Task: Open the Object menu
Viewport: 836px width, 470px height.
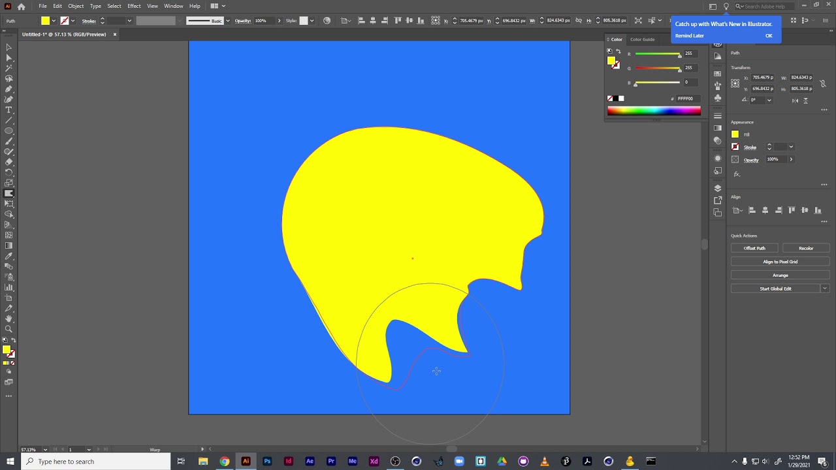Action: tap(76, 6)
